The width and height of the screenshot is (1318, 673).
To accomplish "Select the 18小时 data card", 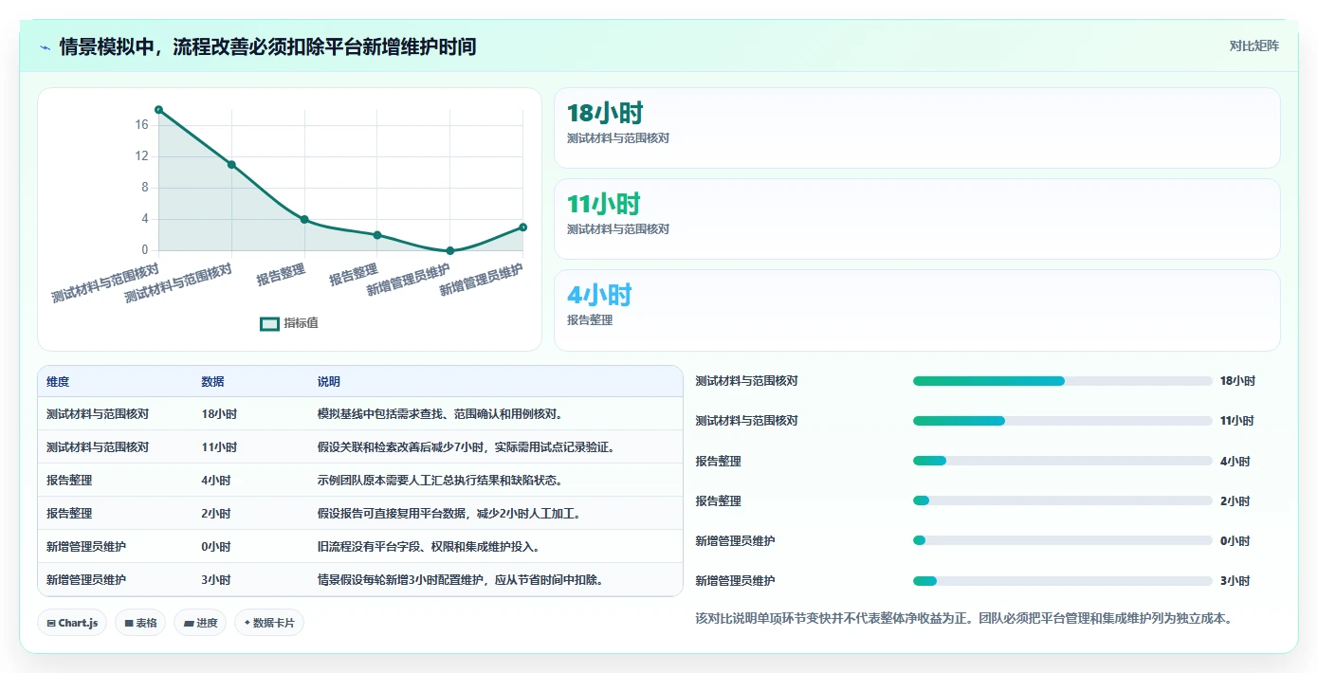I will [x=917, y=128].
